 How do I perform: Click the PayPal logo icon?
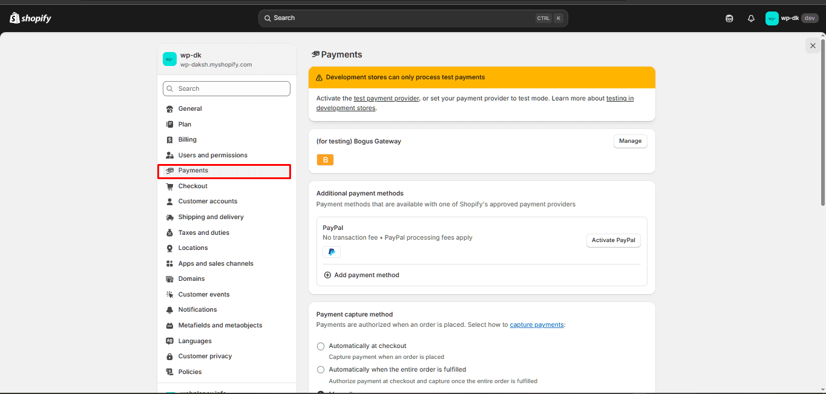click(x=332, y=252)
